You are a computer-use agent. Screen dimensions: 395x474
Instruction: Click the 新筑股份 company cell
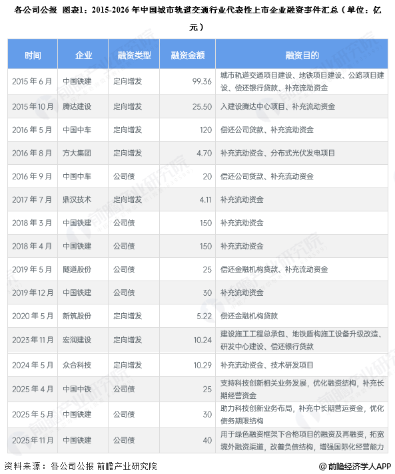point(83,316)
